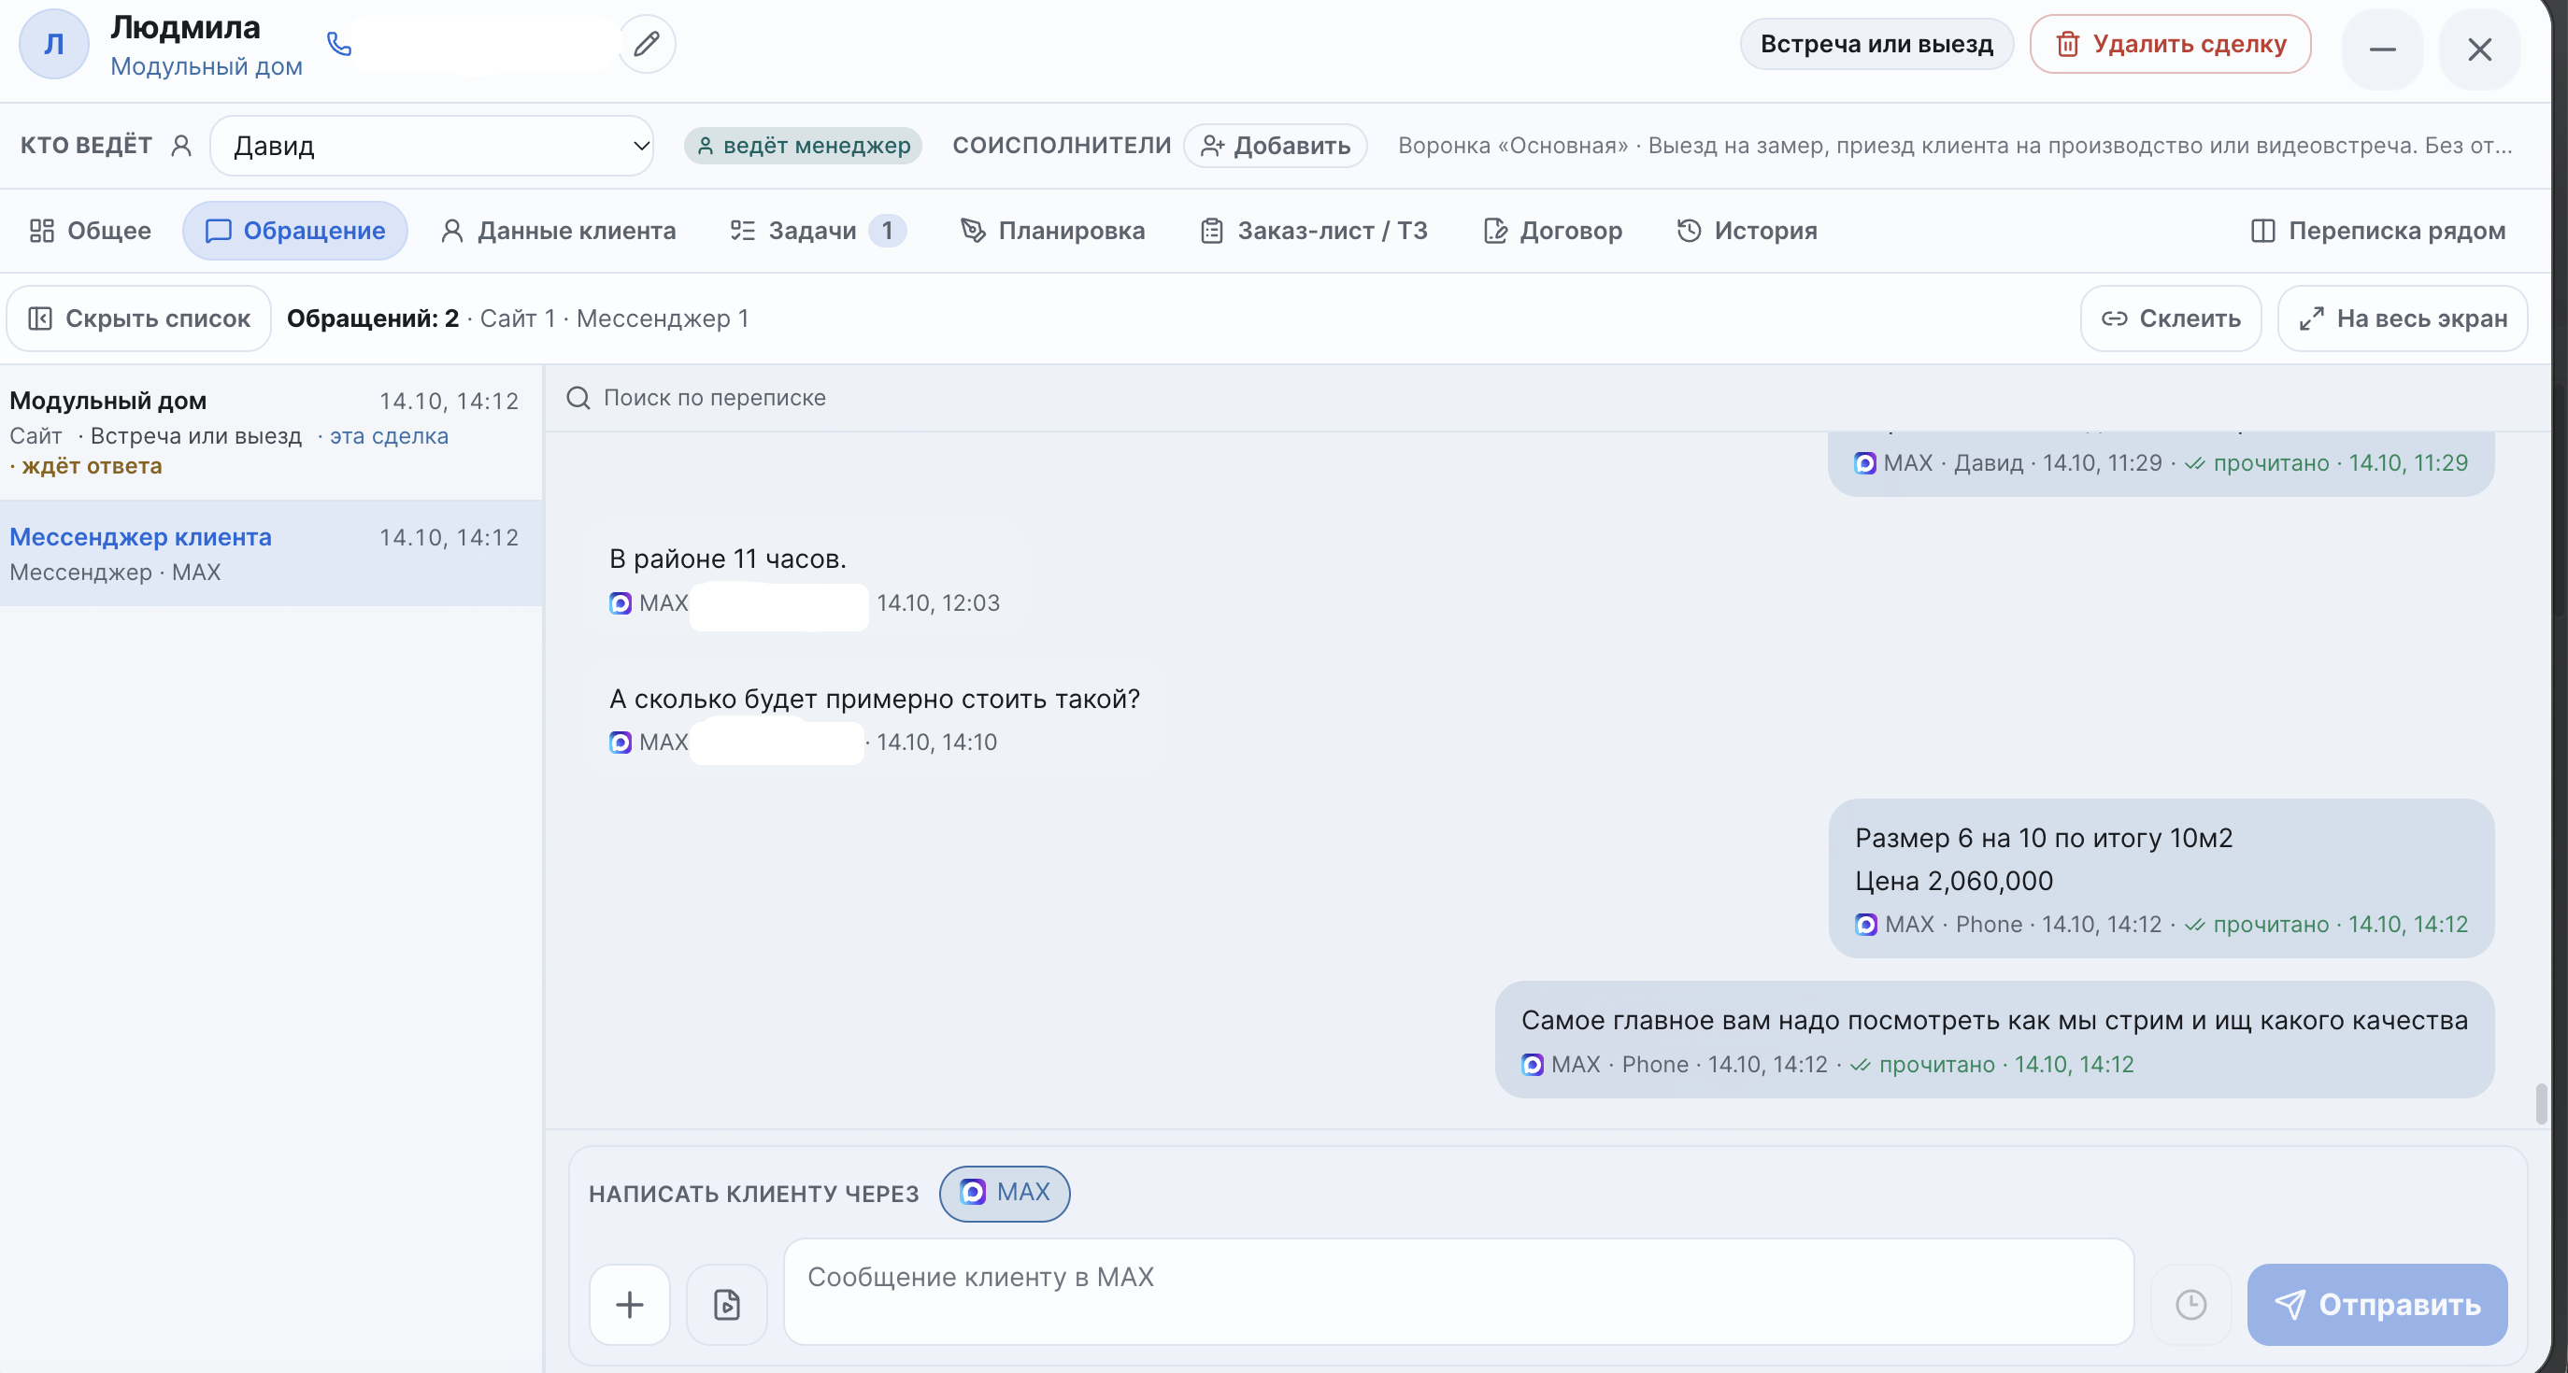The height and width of the screenshot is (1373, 2568).
Task: Minimize the deal card with dash button
Action: (x=2382, y=49)
